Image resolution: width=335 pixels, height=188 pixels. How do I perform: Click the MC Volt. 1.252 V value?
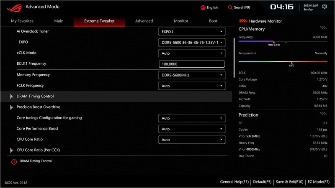[x=322, y=99]
